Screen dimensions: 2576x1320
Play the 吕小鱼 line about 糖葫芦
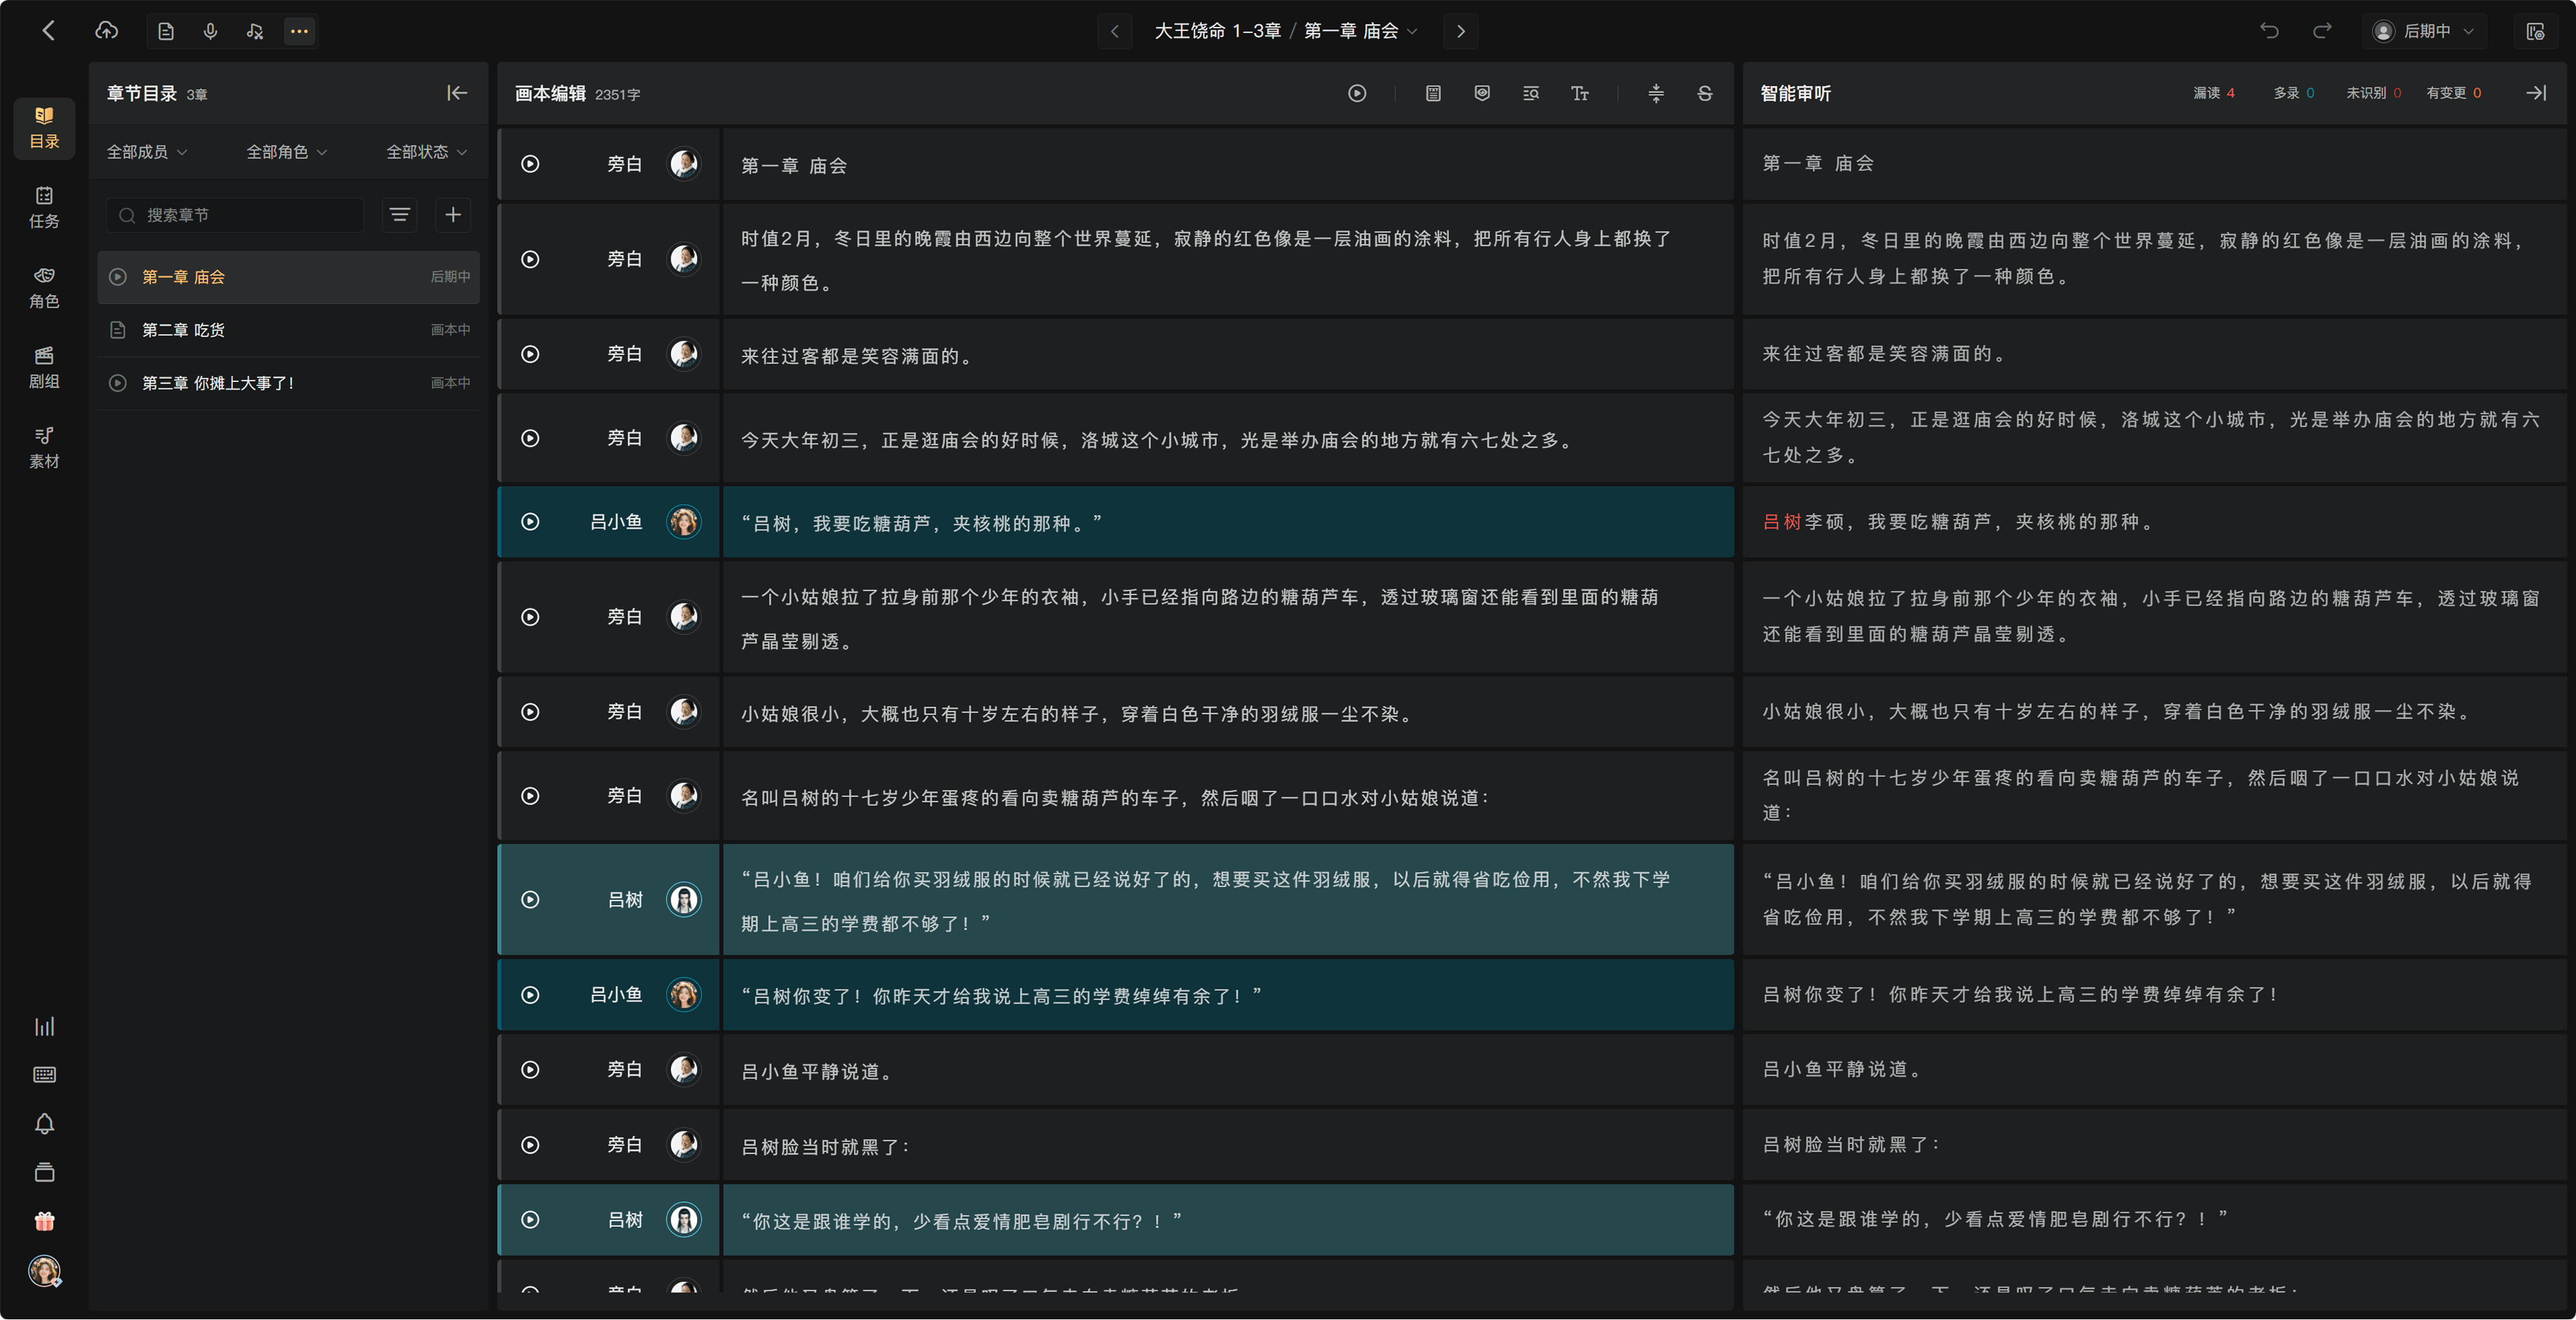tap(530, 522)
